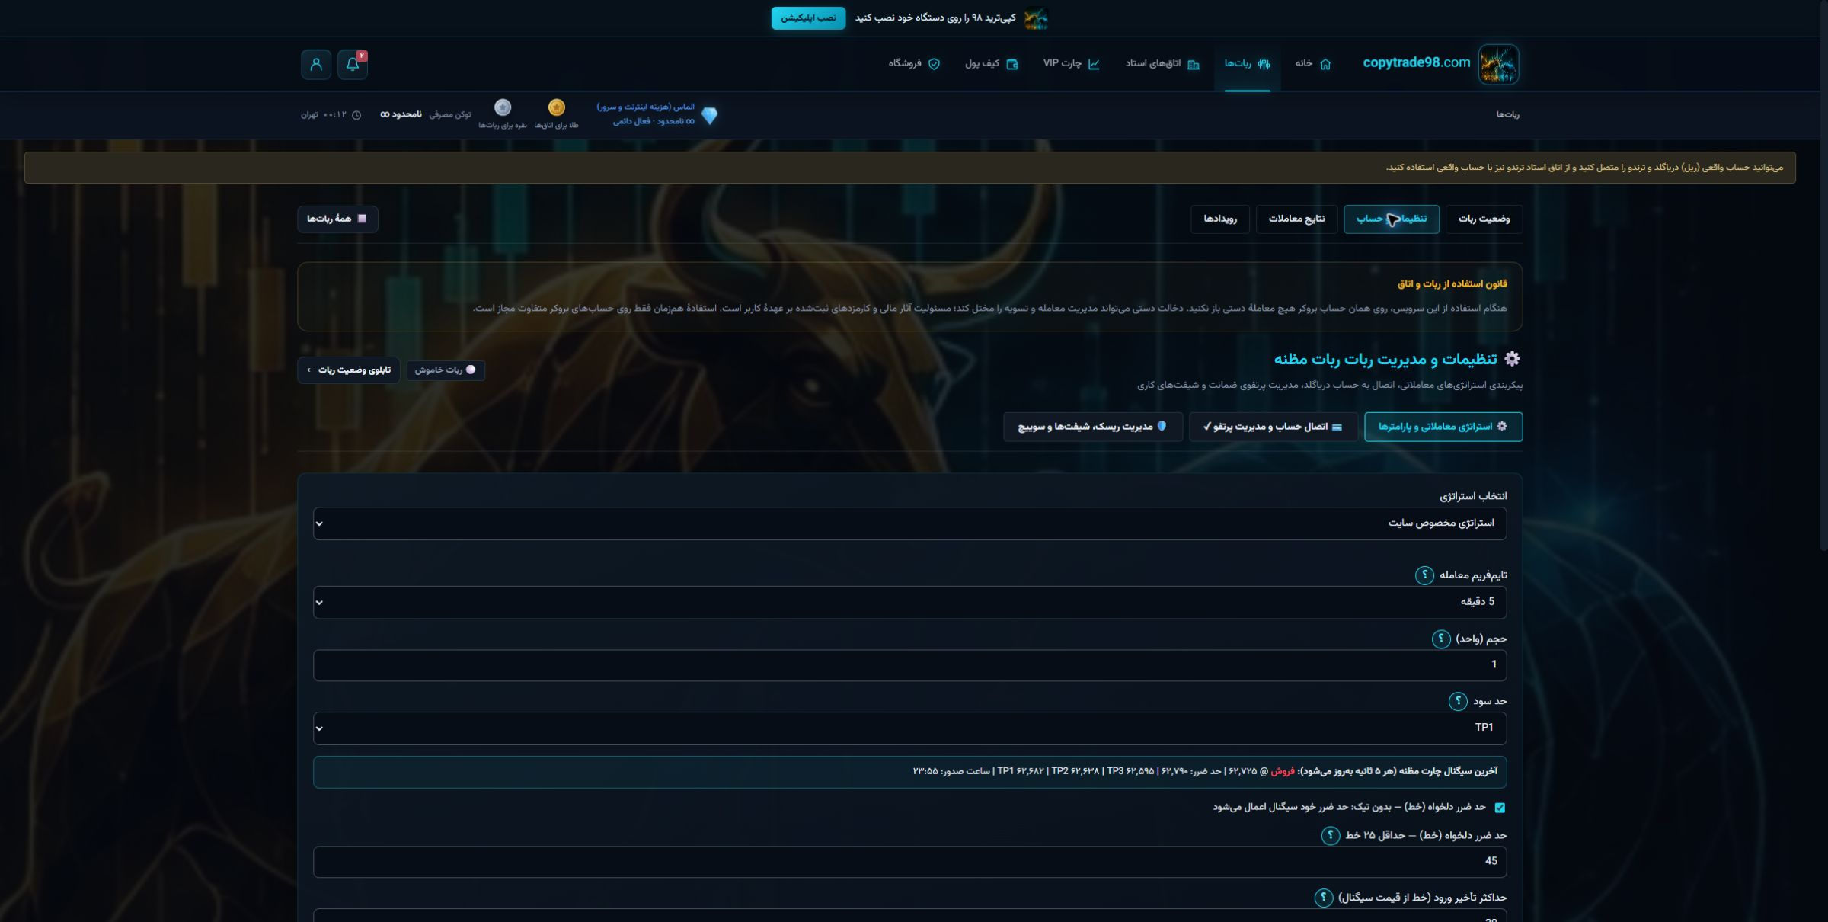Viewport: 1828px width, 922px height.
Task: Open help for حد ضرر دلخواه field
Action: click(x=1331, y=836)
